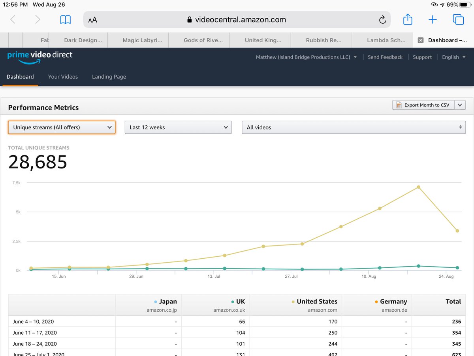The width and height of the screenshot is (474, 356).
Task: Click UK column header
Action: [216, 305]
